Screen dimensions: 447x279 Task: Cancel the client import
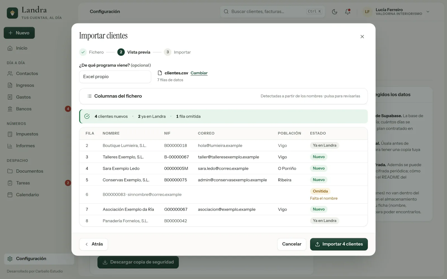click(x=292, y=244)
